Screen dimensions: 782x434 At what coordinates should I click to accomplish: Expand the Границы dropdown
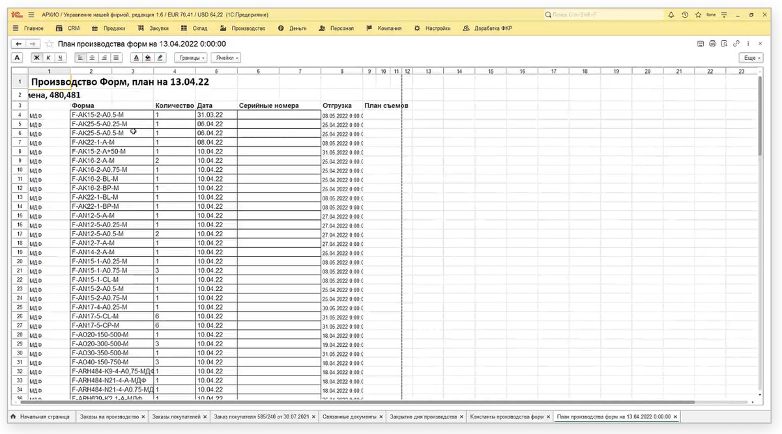190,58
